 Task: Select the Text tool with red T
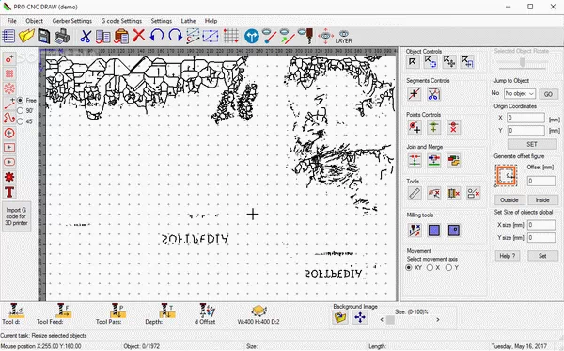pos(9,192)
